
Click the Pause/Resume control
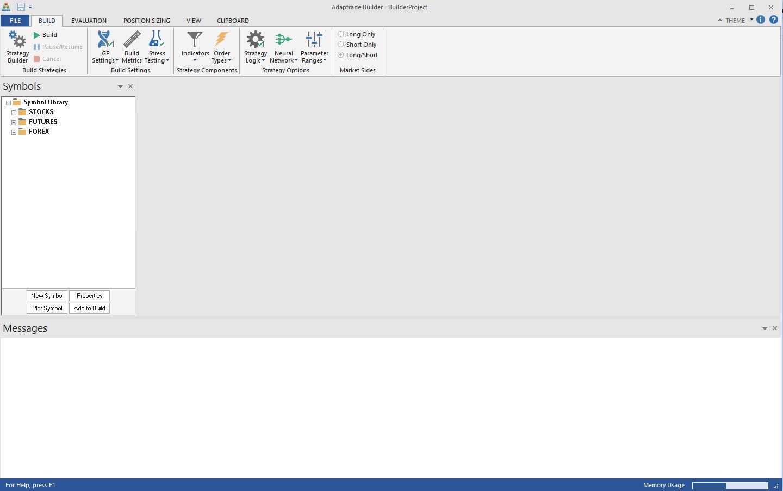(x=58, y=47)
